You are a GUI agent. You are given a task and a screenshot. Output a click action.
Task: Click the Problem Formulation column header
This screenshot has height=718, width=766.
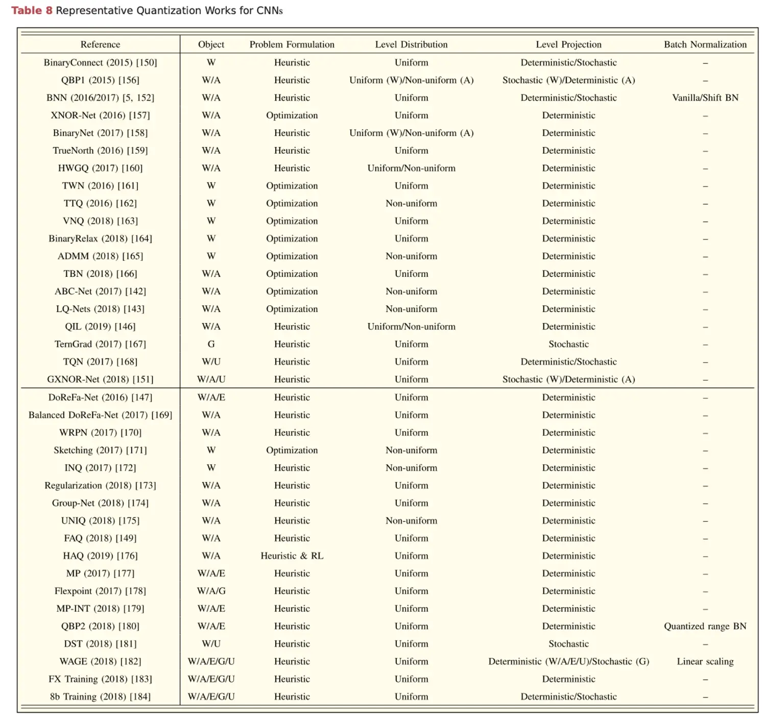[292, 44]
